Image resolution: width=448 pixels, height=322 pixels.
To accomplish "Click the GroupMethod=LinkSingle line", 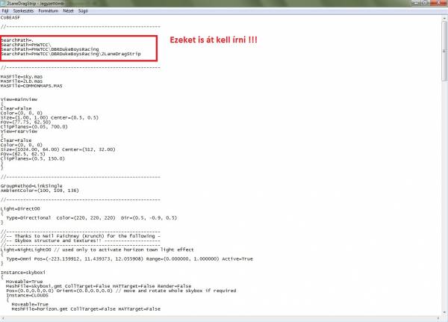I will pyautogui.click(x=28, y=183).
